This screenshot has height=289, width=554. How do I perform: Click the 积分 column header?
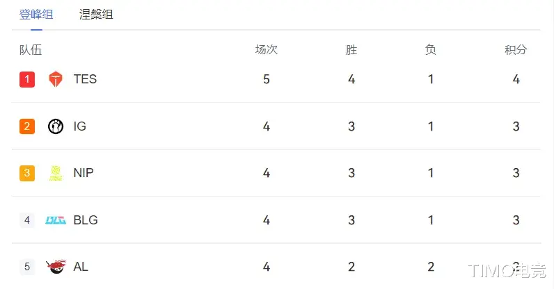pyautogui.click(x=516, y=50)
